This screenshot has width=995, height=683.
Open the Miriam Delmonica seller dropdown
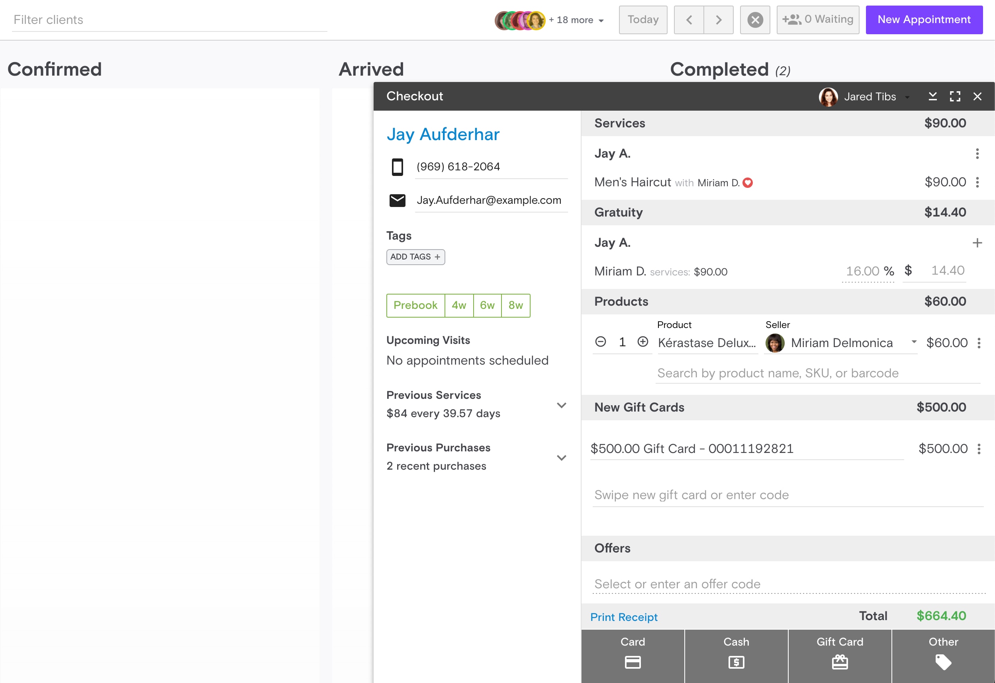point(914,342)
